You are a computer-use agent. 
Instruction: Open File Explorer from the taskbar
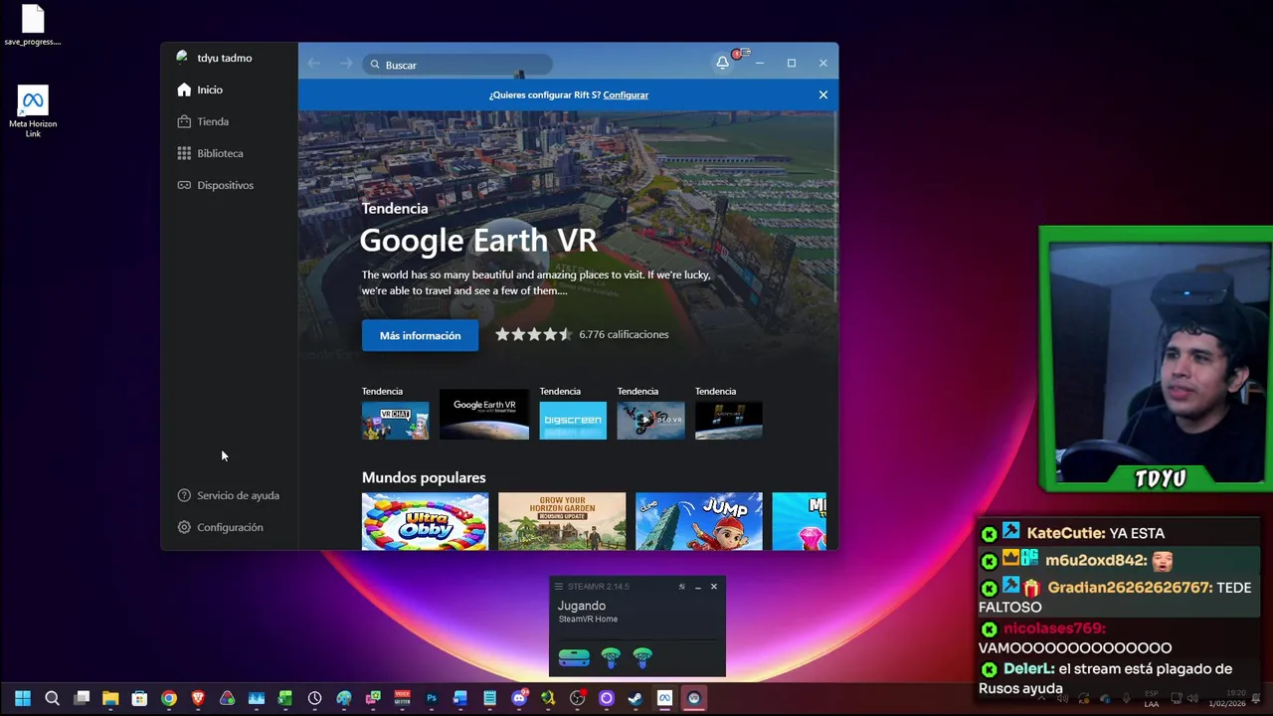click(x=110, y=698)
